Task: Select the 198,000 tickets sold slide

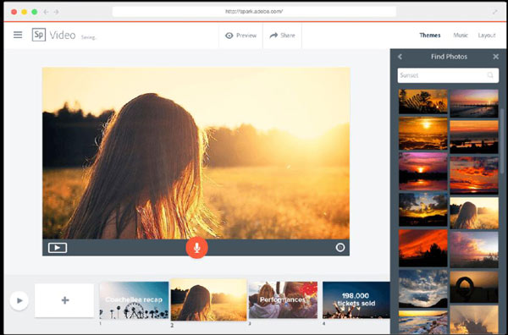Action: (x=356, y=299)
